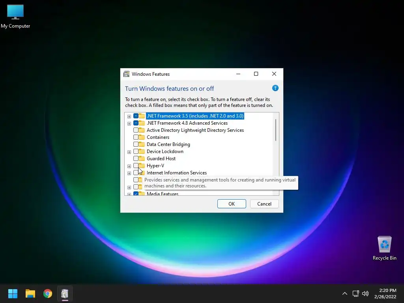Click the Windows Features title bar icon
Image resolution: width=404 pixels, height=303 pixels.
127,74
